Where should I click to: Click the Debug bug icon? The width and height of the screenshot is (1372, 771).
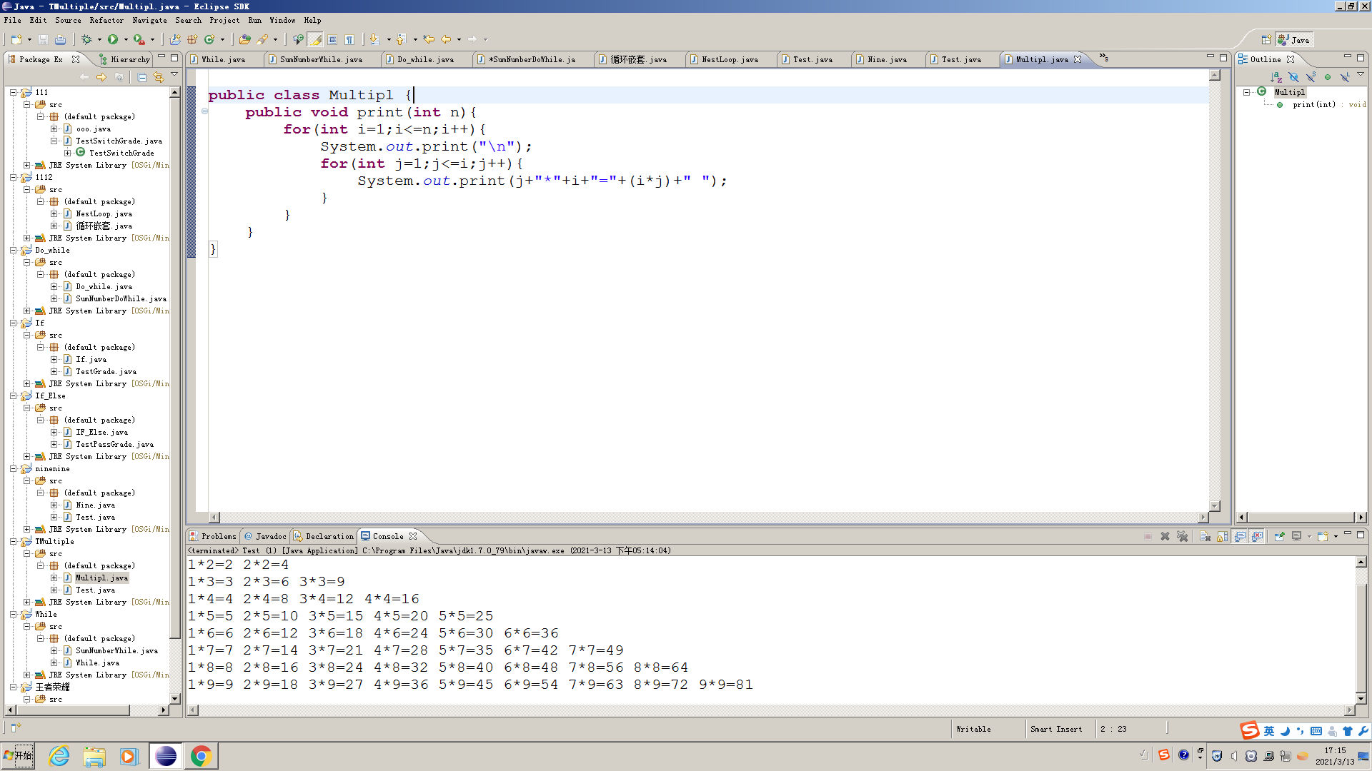[86, 39]
